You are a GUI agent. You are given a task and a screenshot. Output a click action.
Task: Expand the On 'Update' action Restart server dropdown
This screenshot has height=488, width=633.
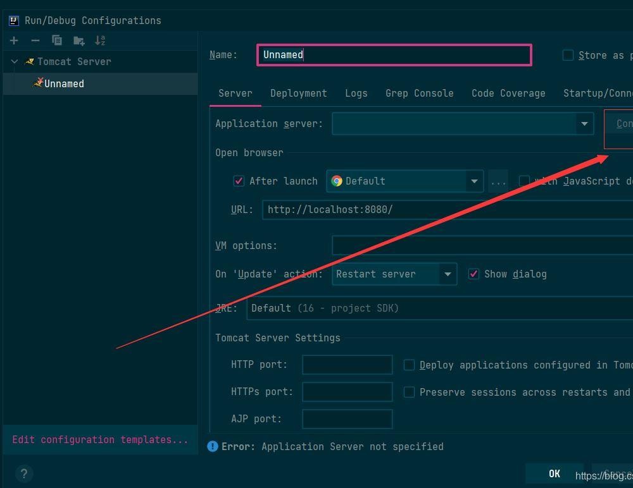(448, 274)
